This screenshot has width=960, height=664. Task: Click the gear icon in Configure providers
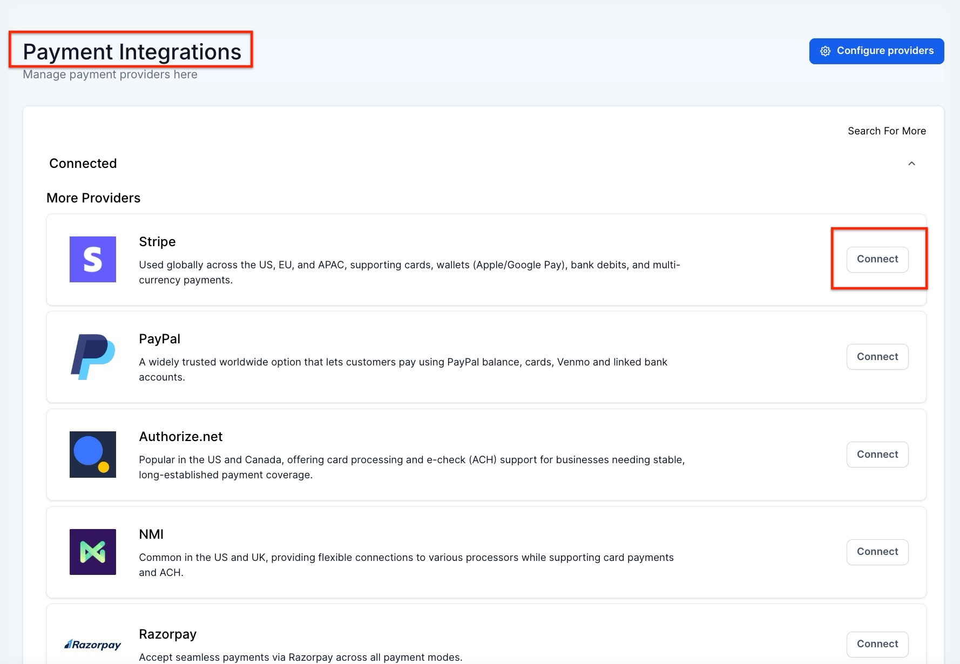pyautogui.click(x=825, y=51)
